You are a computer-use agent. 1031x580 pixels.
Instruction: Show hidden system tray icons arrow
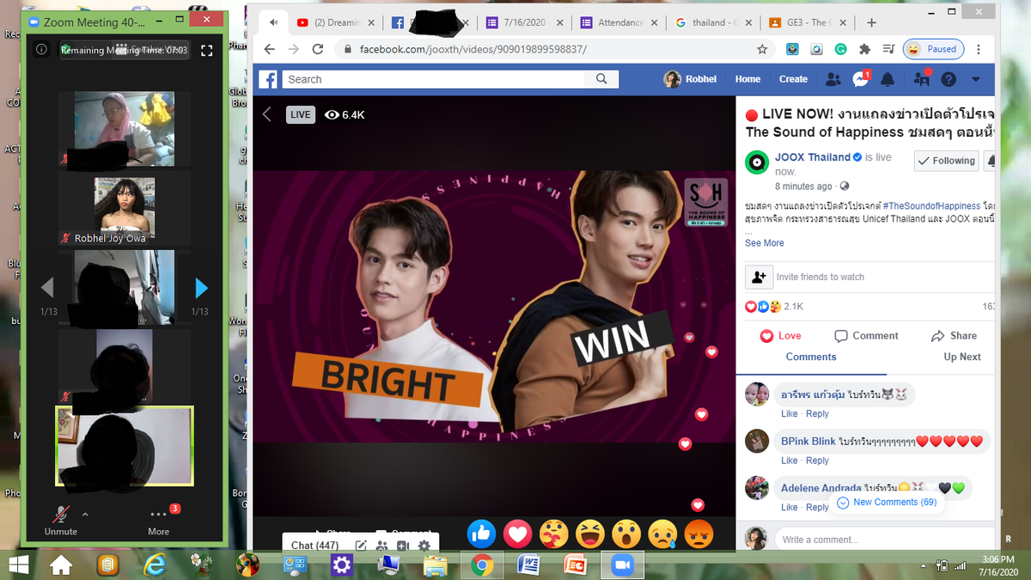coord(924,565)
